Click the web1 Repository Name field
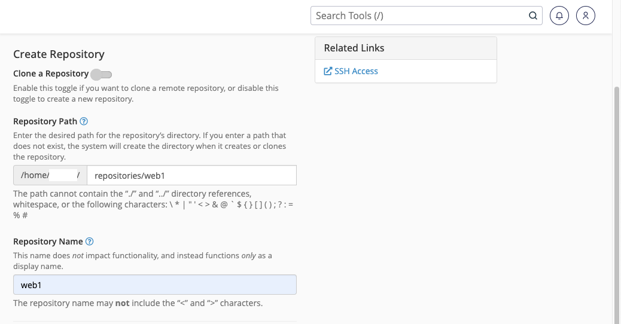Screen dimensions: 621x324 (154, 285)
